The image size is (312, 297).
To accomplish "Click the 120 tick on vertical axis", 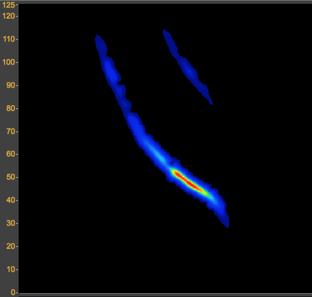I will (8, 16).
